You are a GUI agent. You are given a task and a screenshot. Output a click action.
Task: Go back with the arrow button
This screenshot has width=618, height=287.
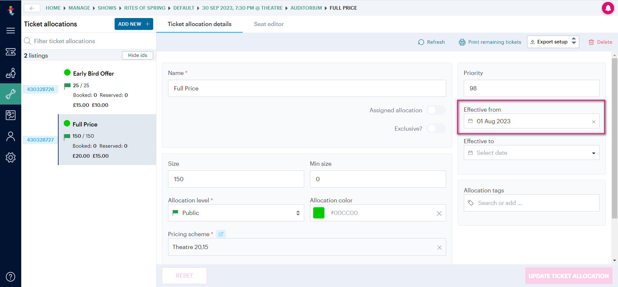(32, 8)
